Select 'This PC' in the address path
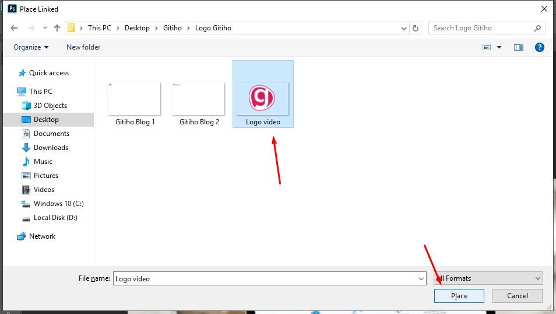Viewport: 556px width, 314px height. [x=100, y=27]
